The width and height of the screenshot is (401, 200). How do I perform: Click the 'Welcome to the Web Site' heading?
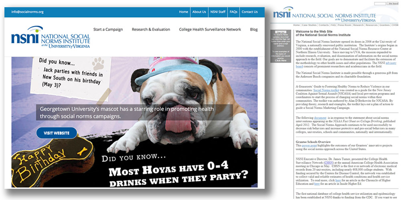(323, 33)
